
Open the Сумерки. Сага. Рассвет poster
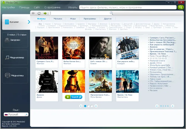(47, 48)
